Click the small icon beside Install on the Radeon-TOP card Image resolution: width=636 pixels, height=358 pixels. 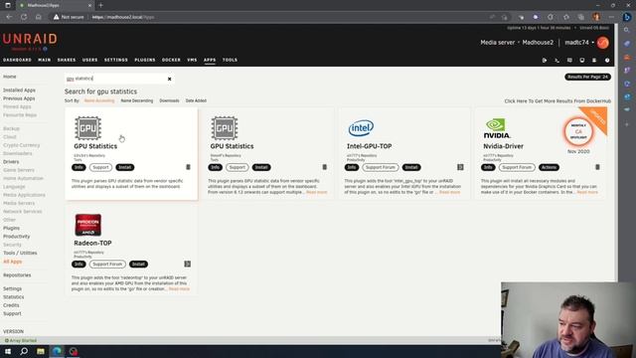tap(188, 264)
